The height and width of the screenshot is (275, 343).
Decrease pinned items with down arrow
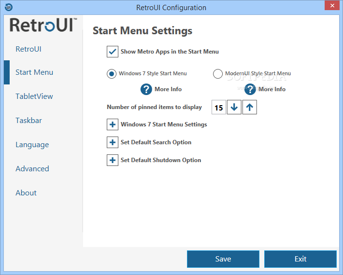(234, 107)
